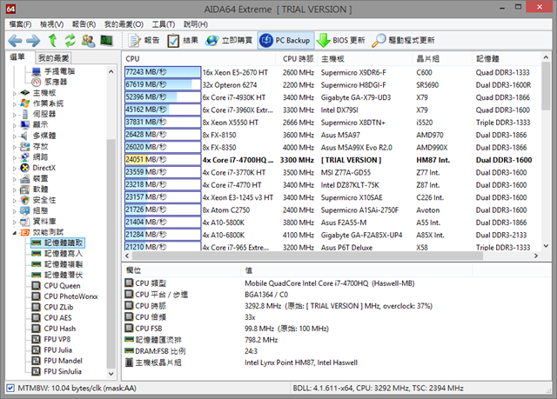
Task: Select FPU SinJulia benchmark
Action: click(x=57, y=371)
